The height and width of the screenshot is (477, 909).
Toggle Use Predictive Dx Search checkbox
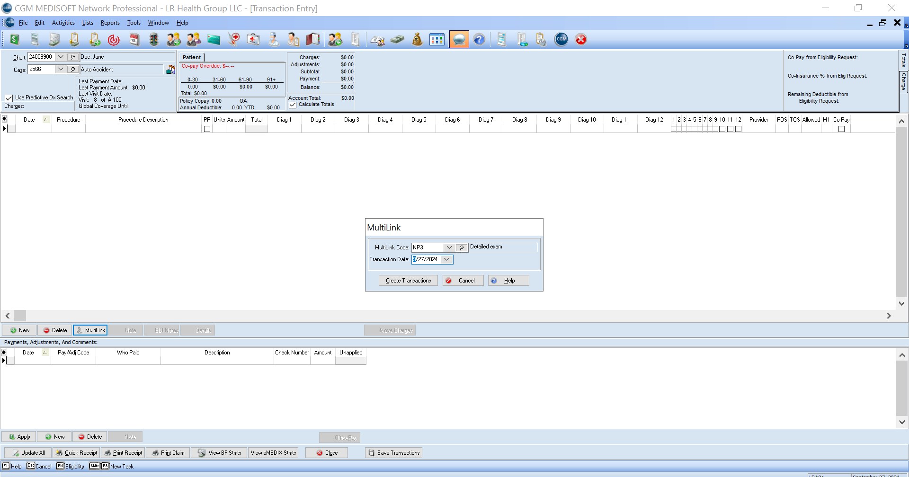pos(9,98)
